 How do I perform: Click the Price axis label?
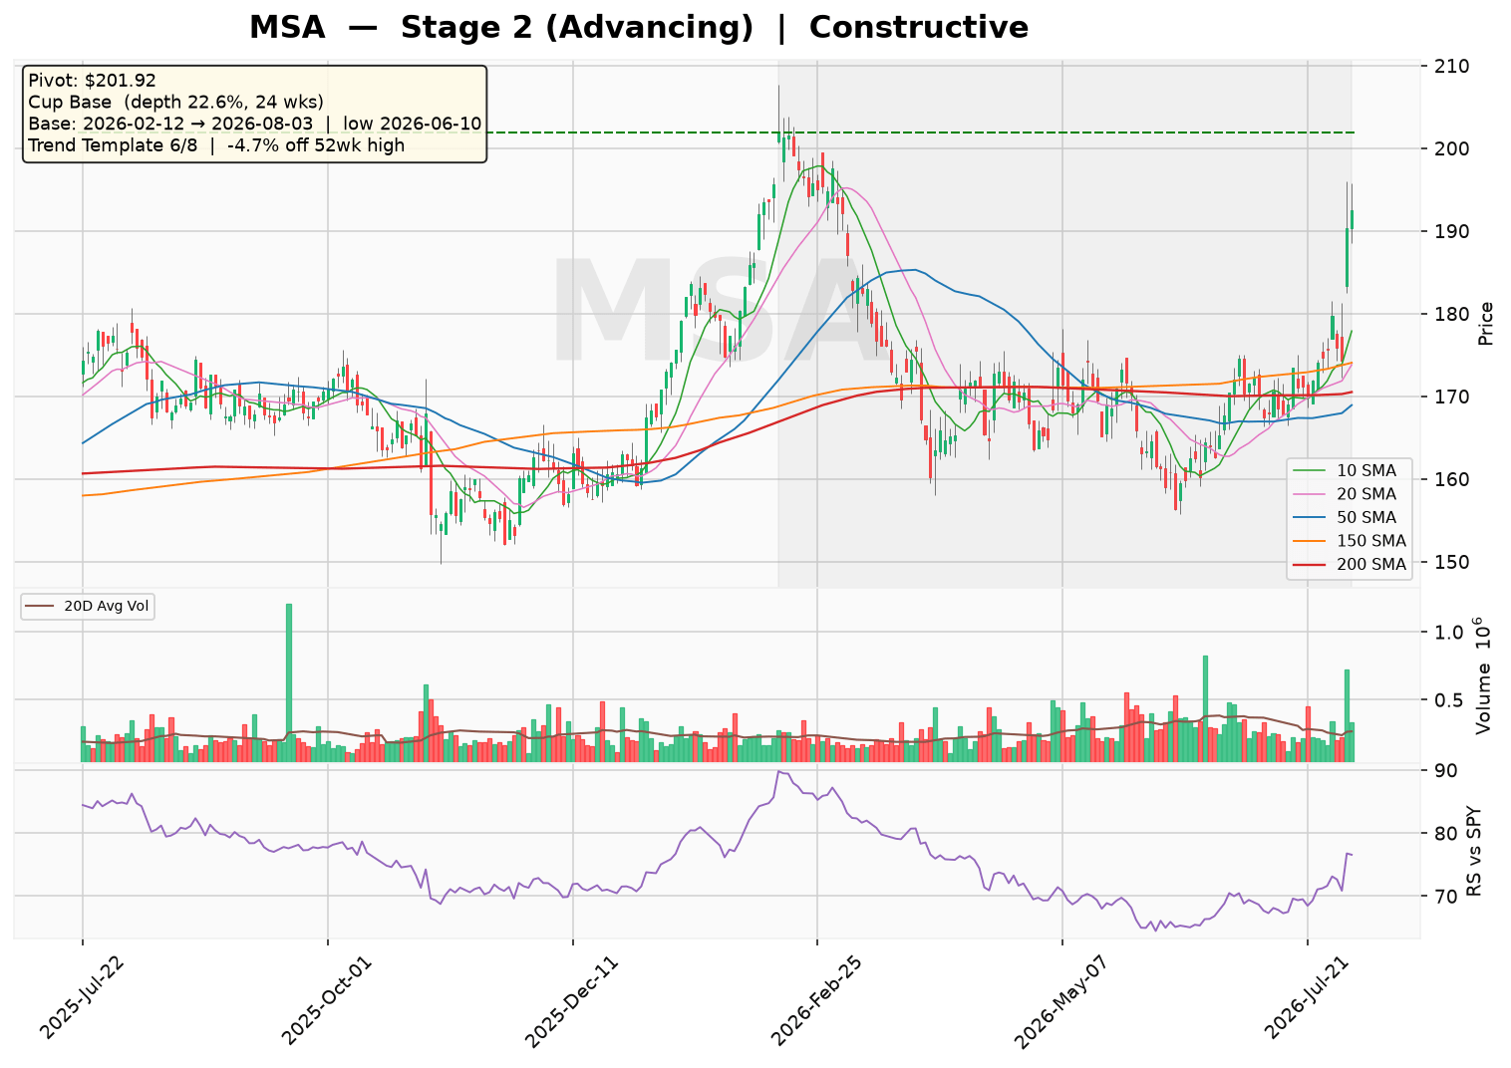coord(1486,323)
